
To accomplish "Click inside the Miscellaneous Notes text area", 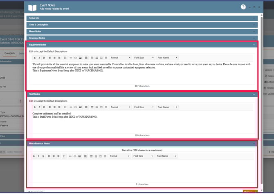I will pos(141,170).
